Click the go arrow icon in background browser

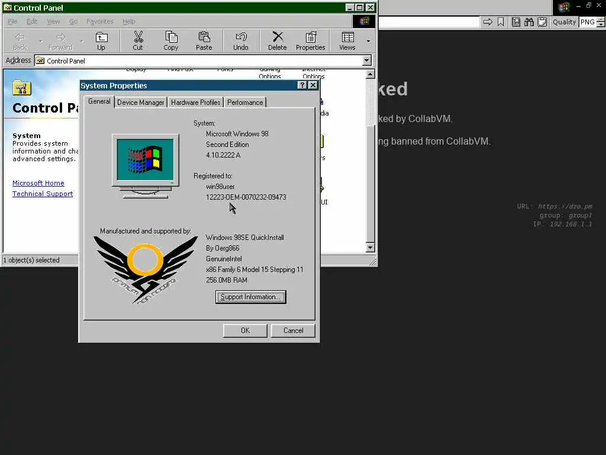tap(488, 22)
